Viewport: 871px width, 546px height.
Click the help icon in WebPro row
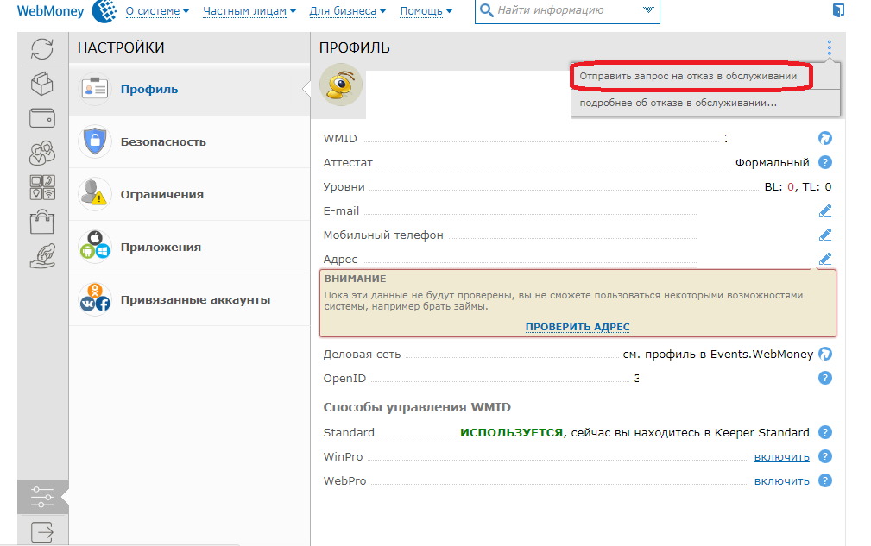825,480
